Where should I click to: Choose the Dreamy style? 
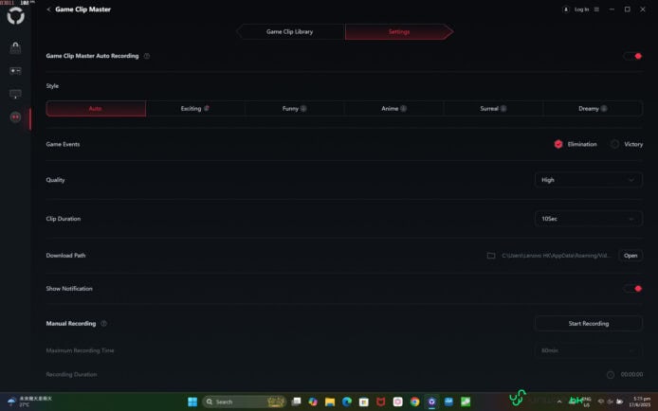coord(593,109)
